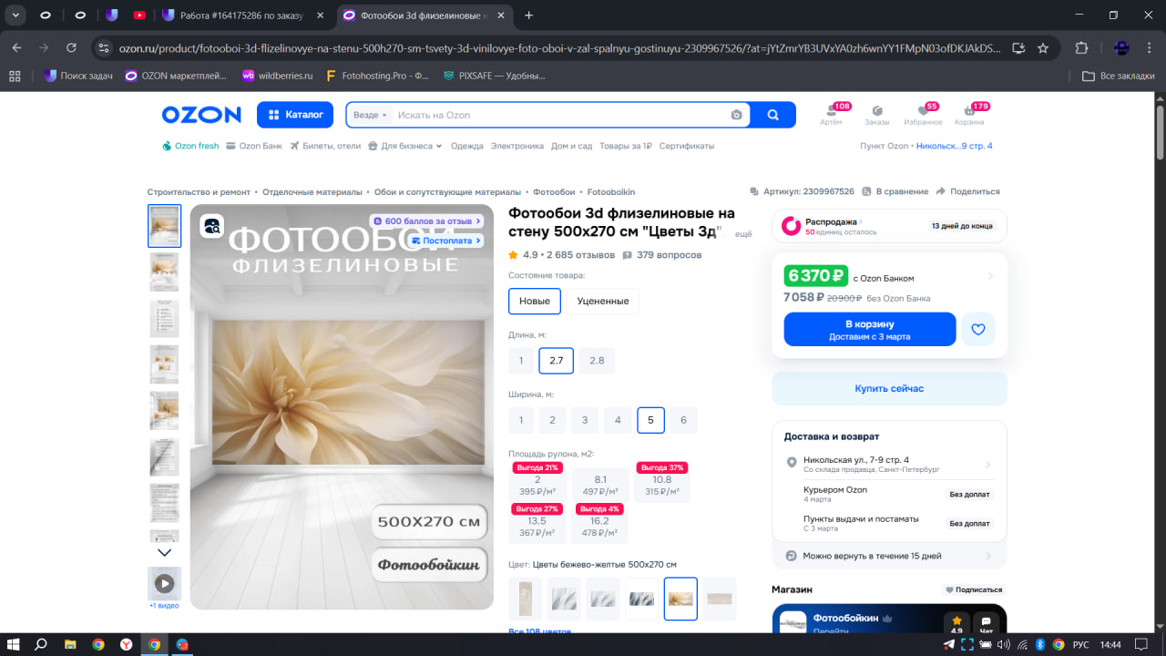Focus the Искать на Ozon search field
The width and height of the screenshot is (1166, 656).
[x=560, y=115]
